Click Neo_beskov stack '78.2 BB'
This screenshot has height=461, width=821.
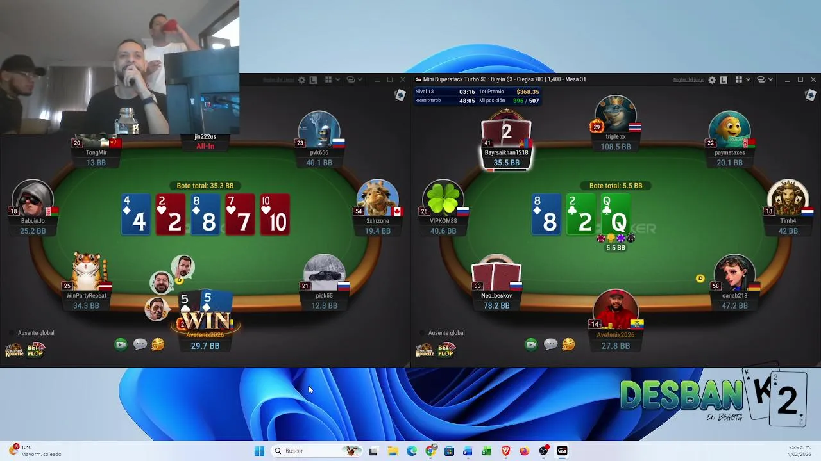(496, 305)
